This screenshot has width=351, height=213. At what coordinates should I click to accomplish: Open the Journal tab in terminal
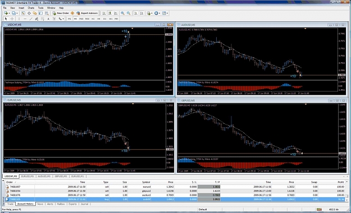[84, 204]
